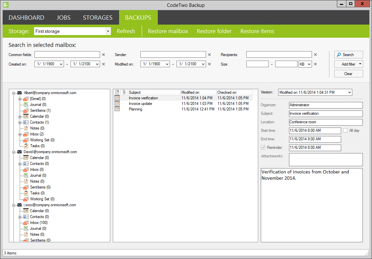The height and width of the screenshot is (259, 372).
Task: Sort by the paperclip attachment column
Action: click(x=124, y=92)
